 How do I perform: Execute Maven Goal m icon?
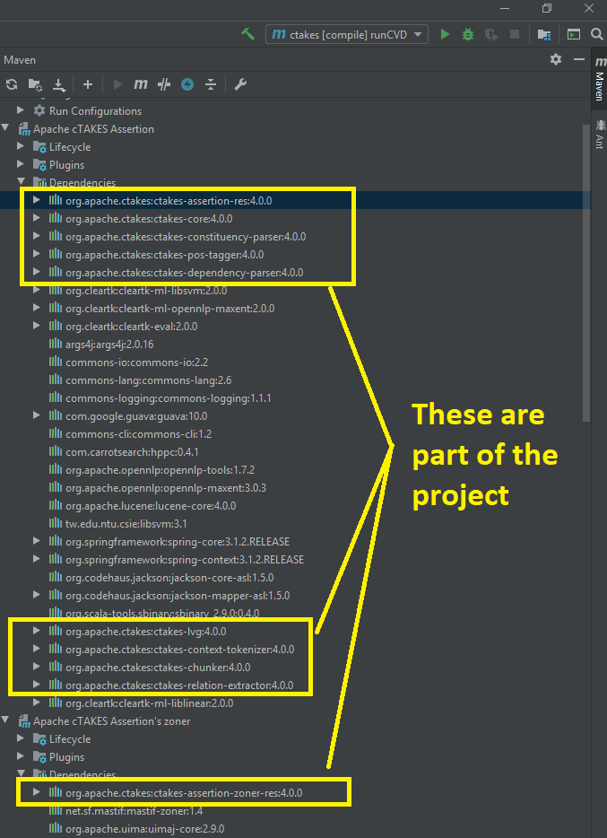(141, 84)
